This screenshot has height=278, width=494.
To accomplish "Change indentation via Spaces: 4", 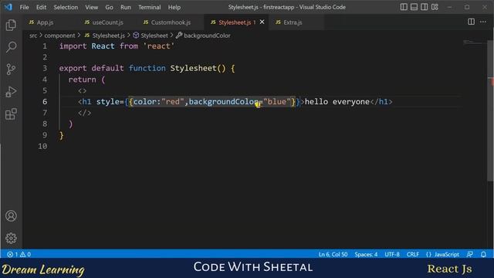I will point(366,254).
